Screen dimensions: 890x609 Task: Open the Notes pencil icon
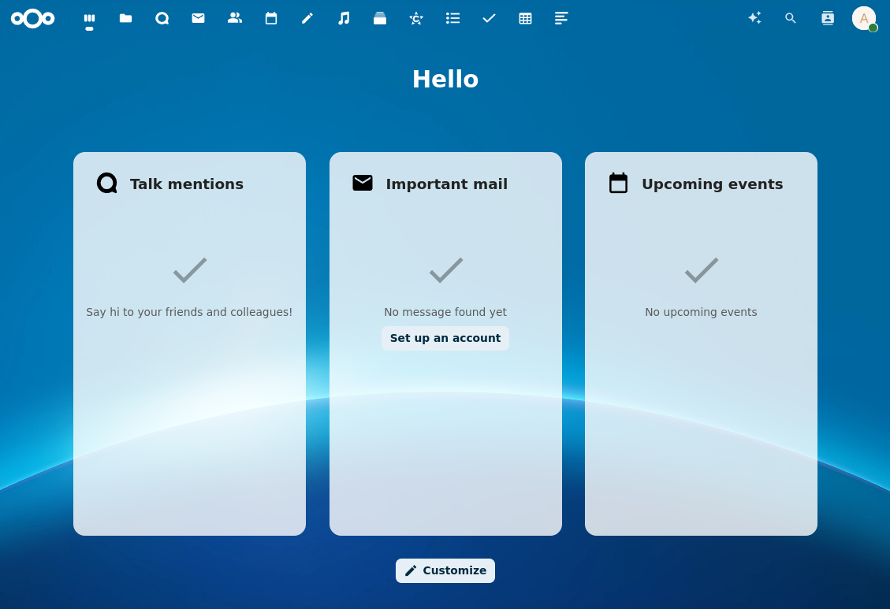(x=307, y=19)
